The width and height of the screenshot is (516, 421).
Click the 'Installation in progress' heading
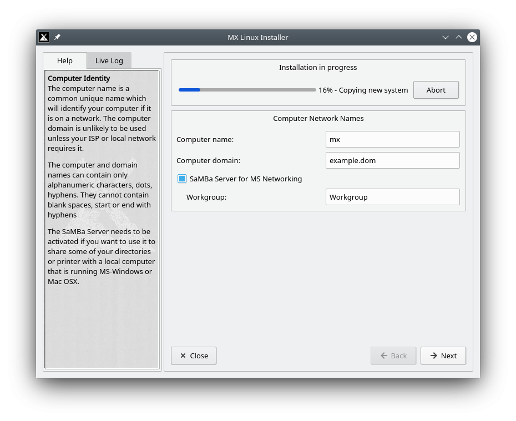318,68
